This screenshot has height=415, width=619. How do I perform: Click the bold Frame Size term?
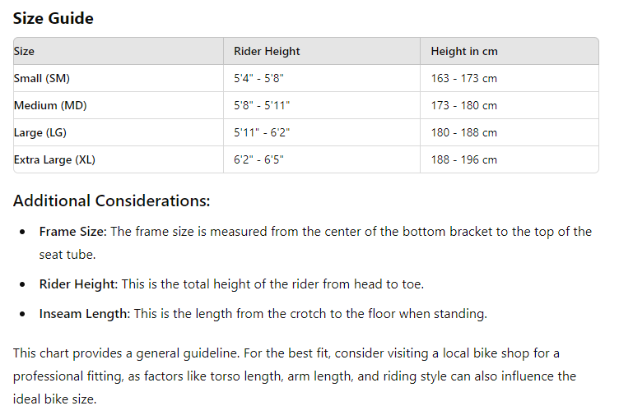click(x=72, y=232)
